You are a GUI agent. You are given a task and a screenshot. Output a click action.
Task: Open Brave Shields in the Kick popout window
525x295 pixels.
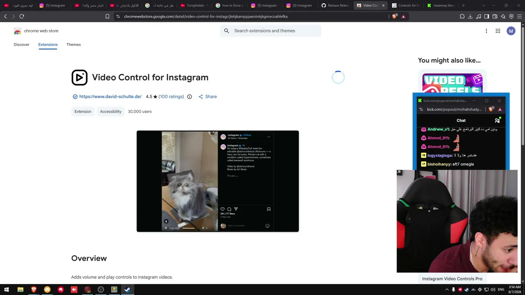(x=491, y=109)
